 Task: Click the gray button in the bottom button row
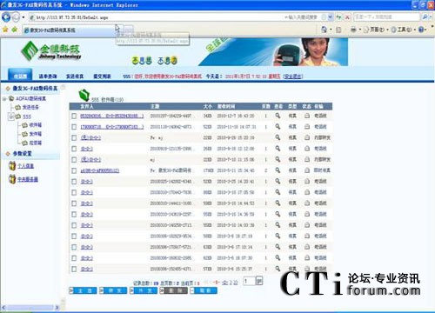pos(173,290)
